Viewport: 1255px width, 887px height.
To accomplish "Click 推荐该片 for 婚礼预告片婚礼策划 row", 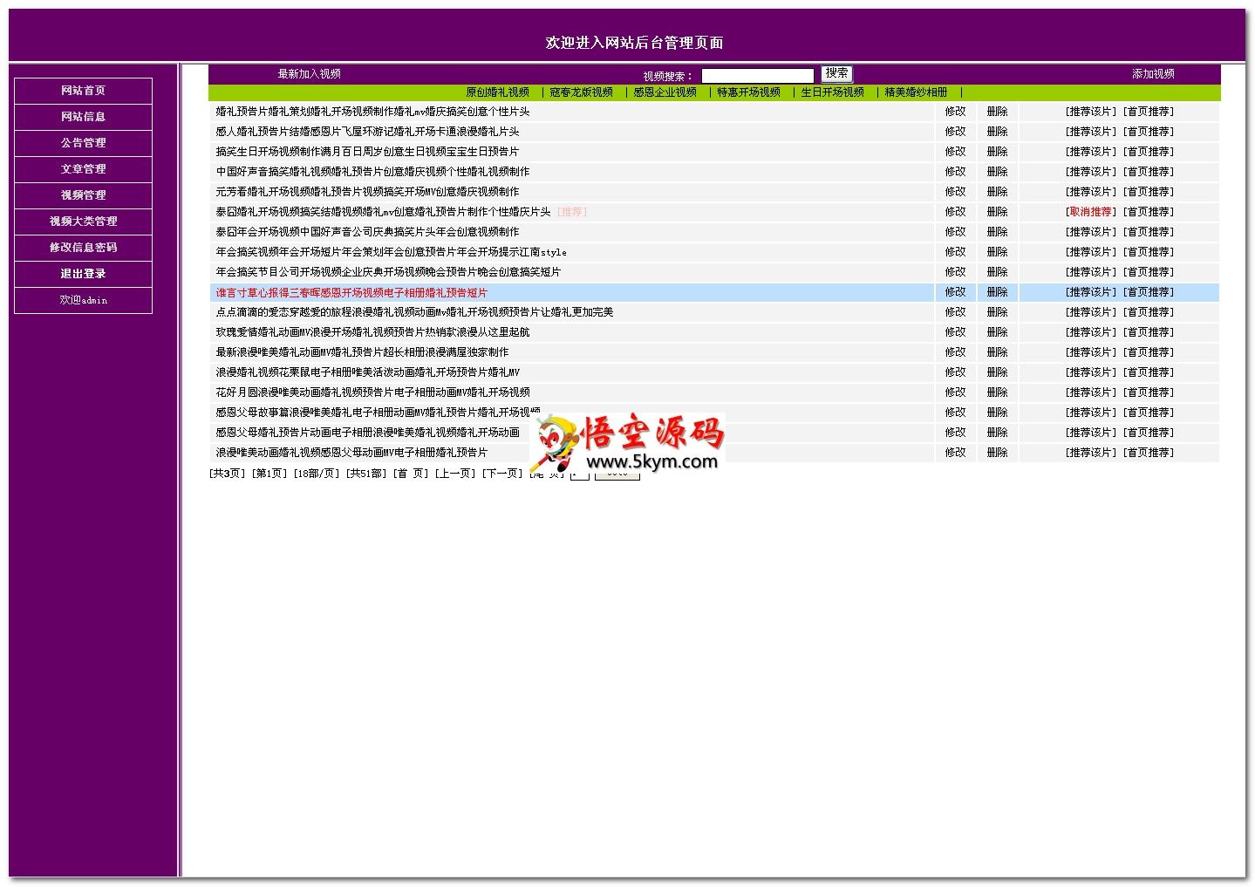I will pos(1090,112).
